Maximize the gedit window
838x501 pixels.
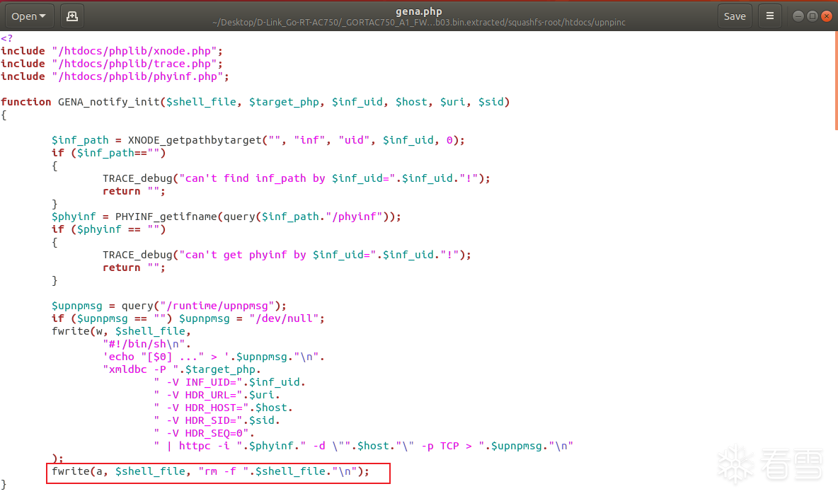813,16
